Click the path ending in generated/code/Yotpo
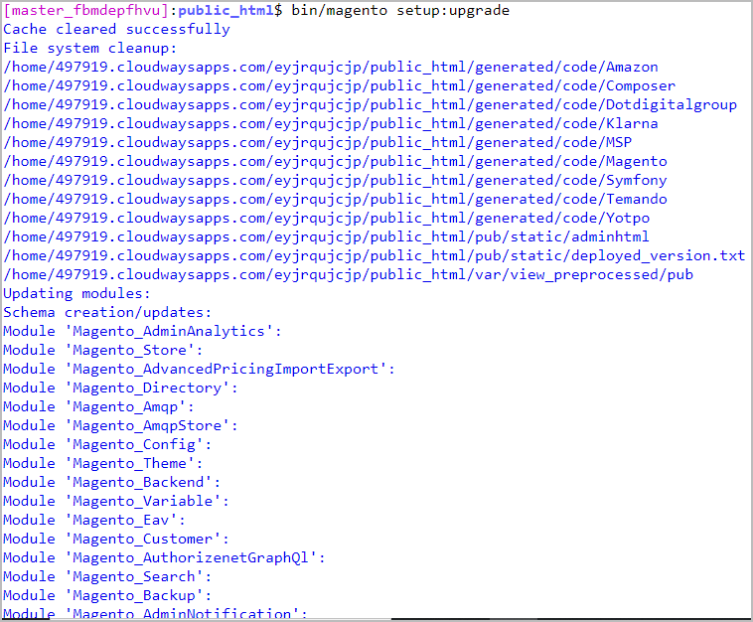The image size is (753, 622). point(326,218)
